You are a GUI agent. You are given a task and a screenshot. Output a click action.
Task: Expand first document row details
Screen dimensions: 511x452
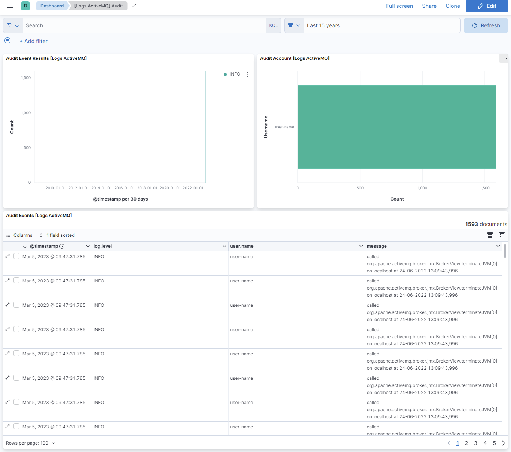point(7,256)
